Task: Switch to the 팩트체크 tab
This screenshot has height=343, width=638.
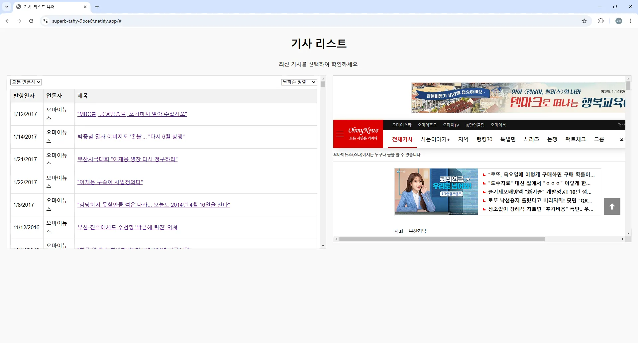Action: click(576, 139)
